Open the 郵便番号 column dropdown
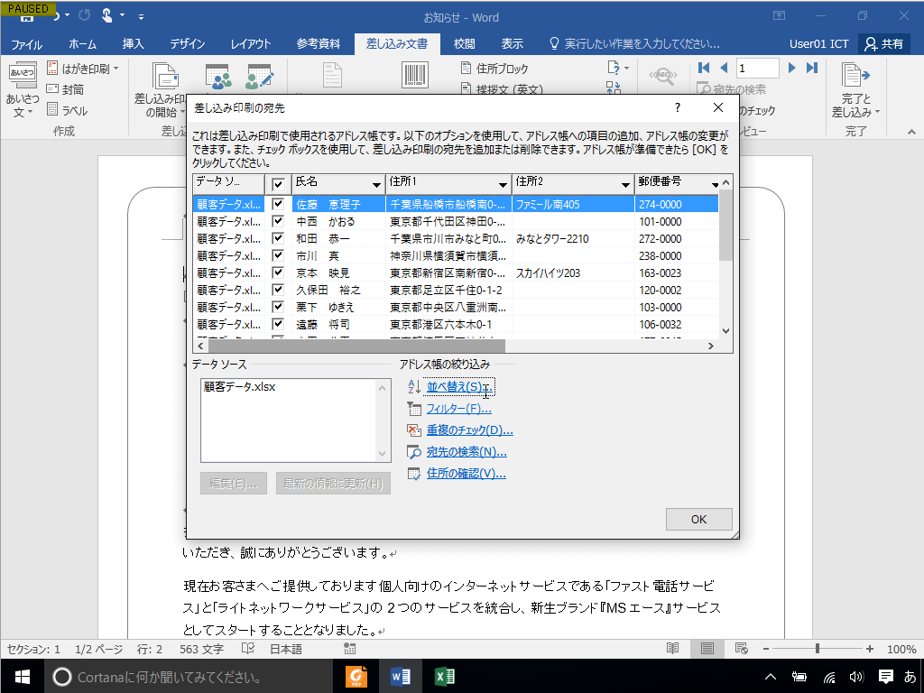This screenshot has height=693, width=924. click(713, 183)
